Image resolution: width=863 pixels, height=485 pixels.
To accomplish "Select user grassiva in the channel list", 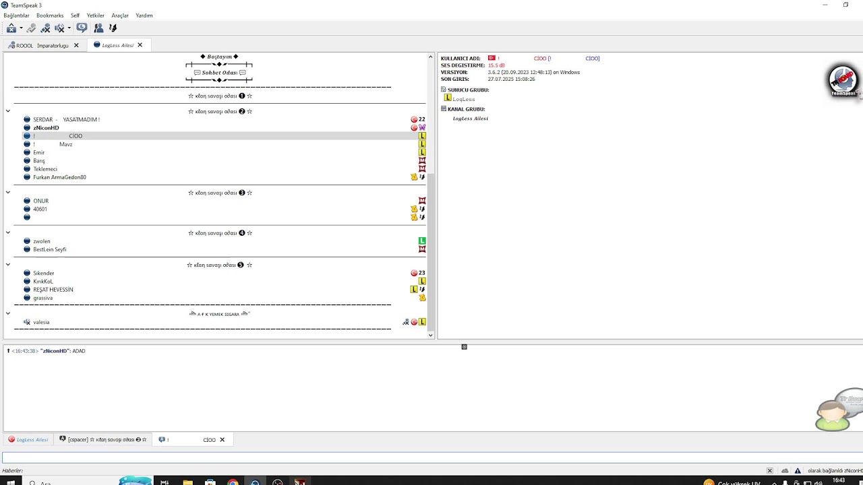I will pos(43,298).
